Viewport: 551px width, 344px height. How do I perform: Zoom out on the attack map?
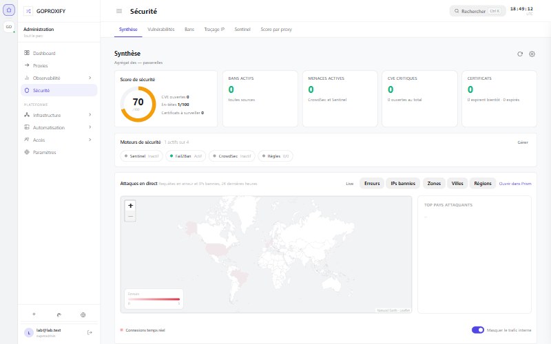(x=130, y=216)
